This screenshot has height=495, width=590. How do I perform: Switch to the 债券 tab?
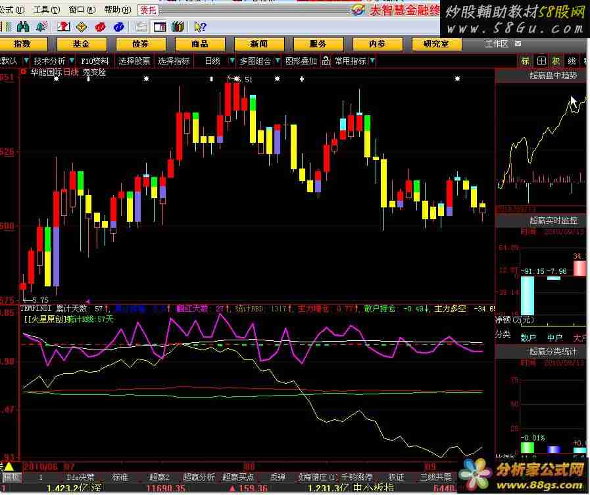click(140, 44)
